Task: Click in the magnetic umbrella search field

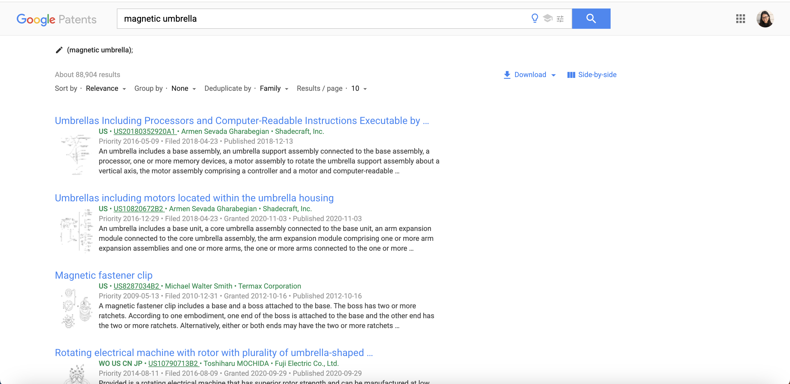Action: 307,19
